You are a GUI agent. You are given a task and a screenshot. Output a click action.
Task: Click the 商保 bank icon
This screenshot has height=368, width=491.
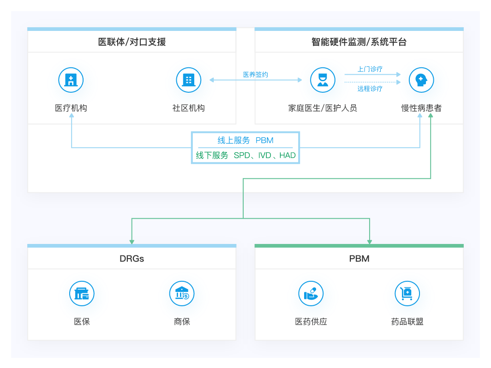tap(182, 293)
